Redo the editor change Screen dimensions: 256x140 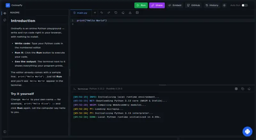(x=109, y=12)
